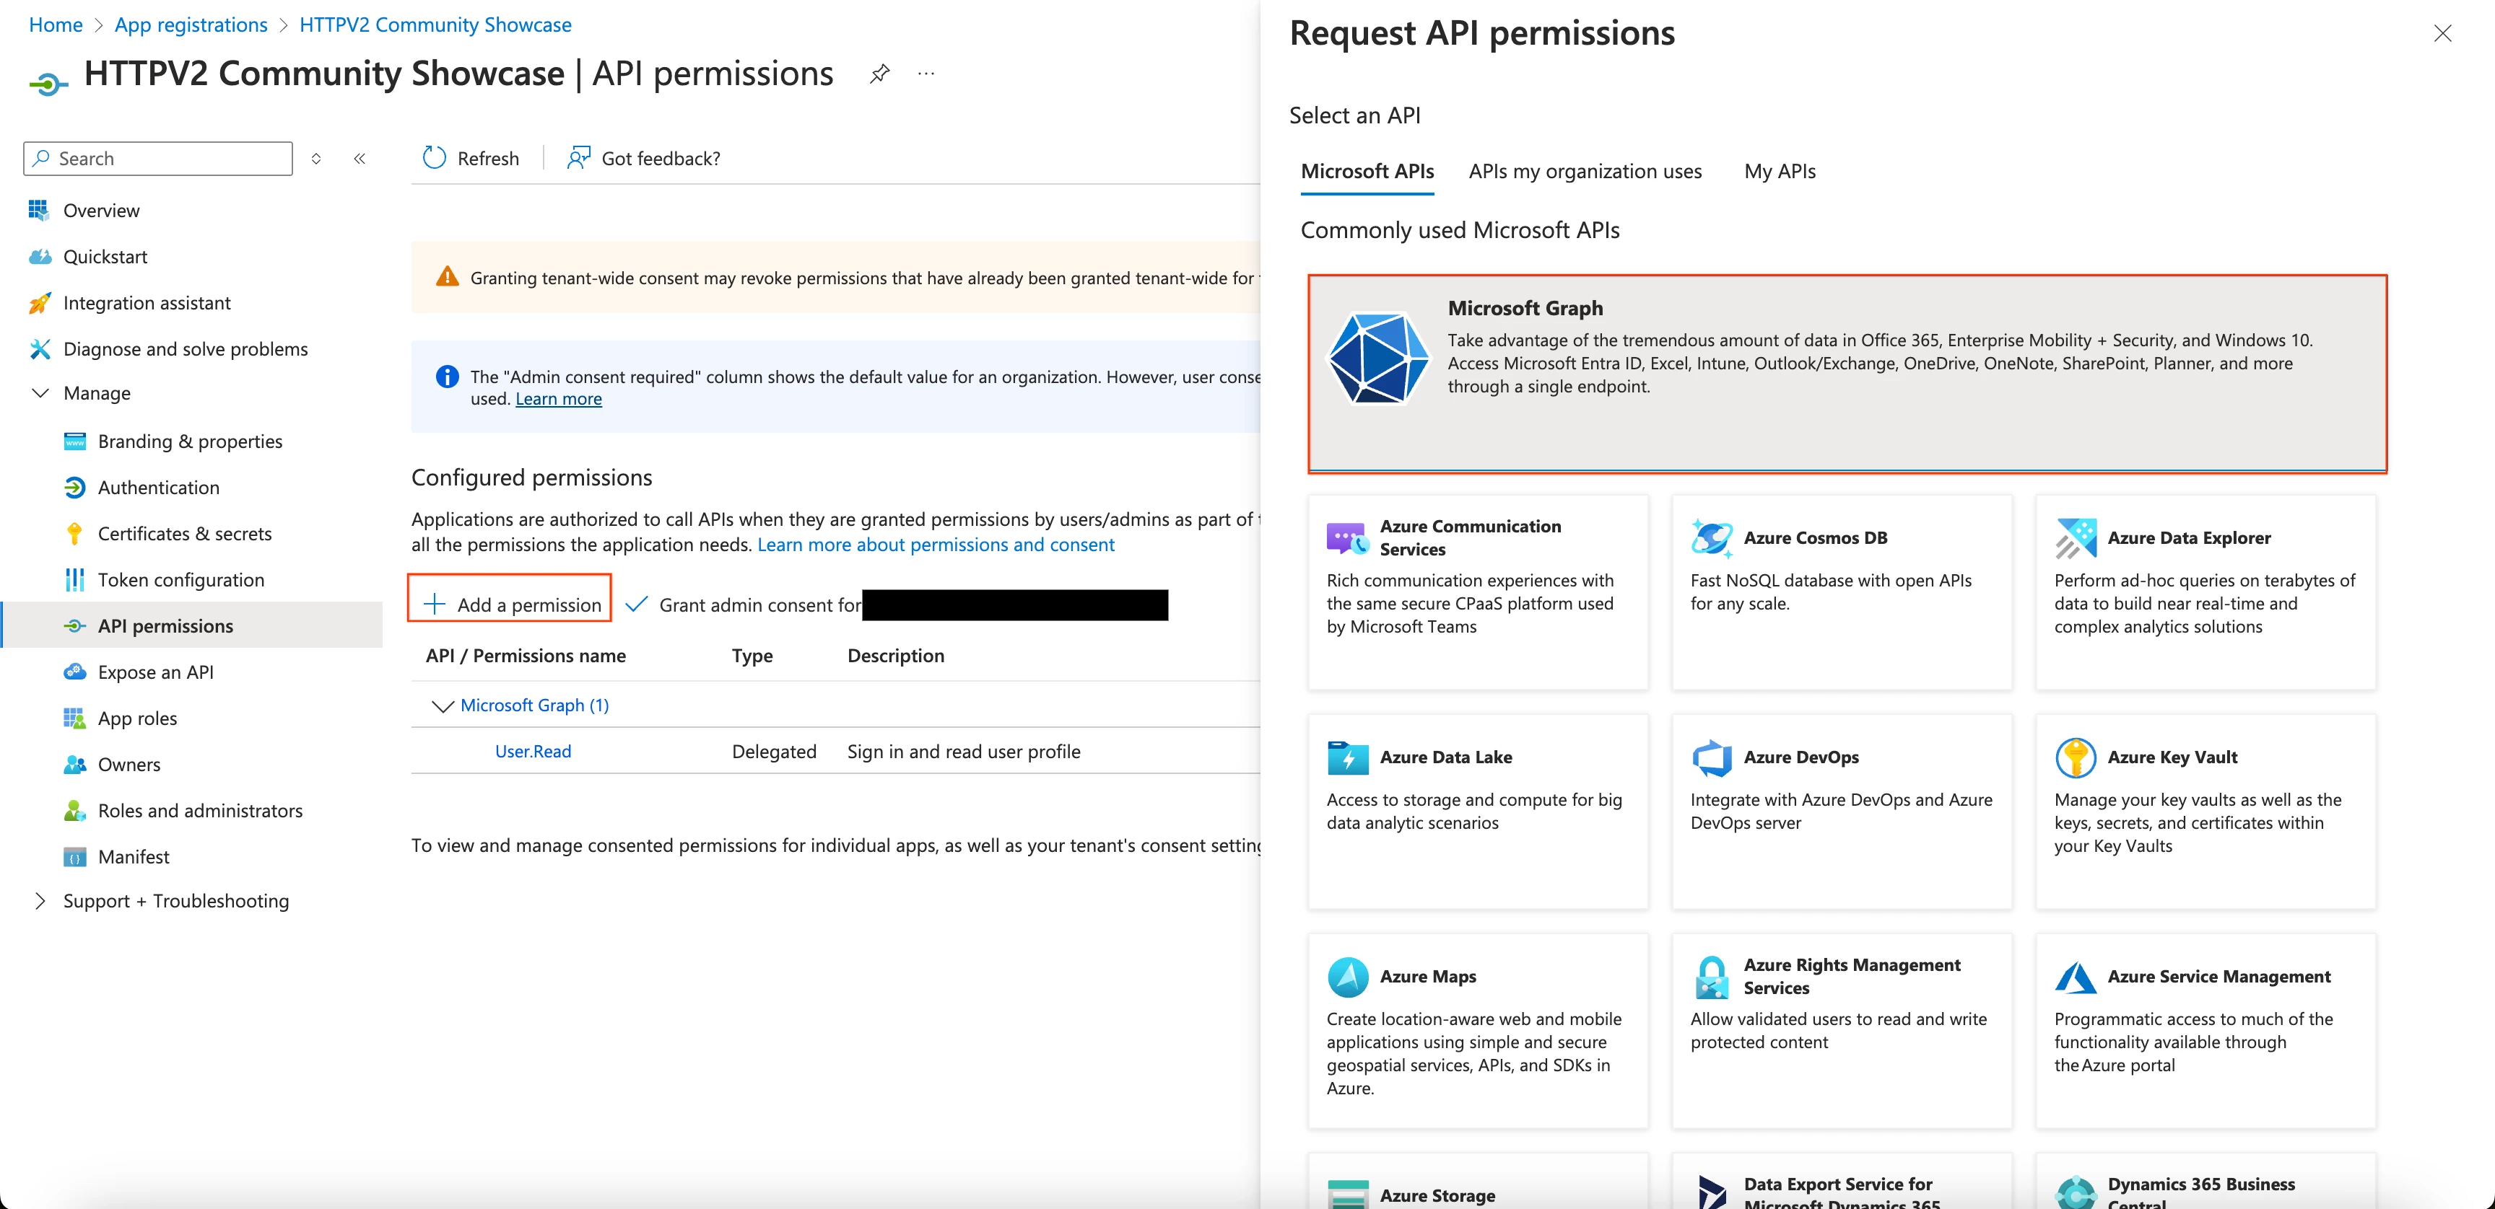2495x1209 pixels.
Task: Click the Microsoft Graph polyhedron logo
Action: pyautogui.click(x=1378, y=357)
